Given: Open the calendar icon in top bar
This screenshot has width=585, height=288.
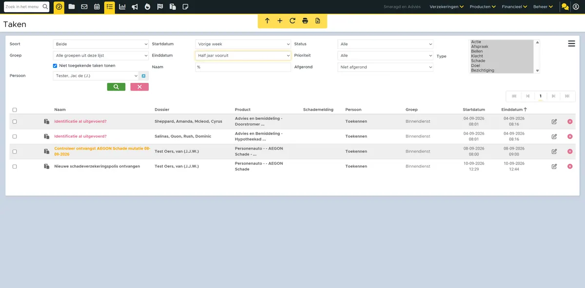Looking at the screenshot, I should click(x=97, y=7).
